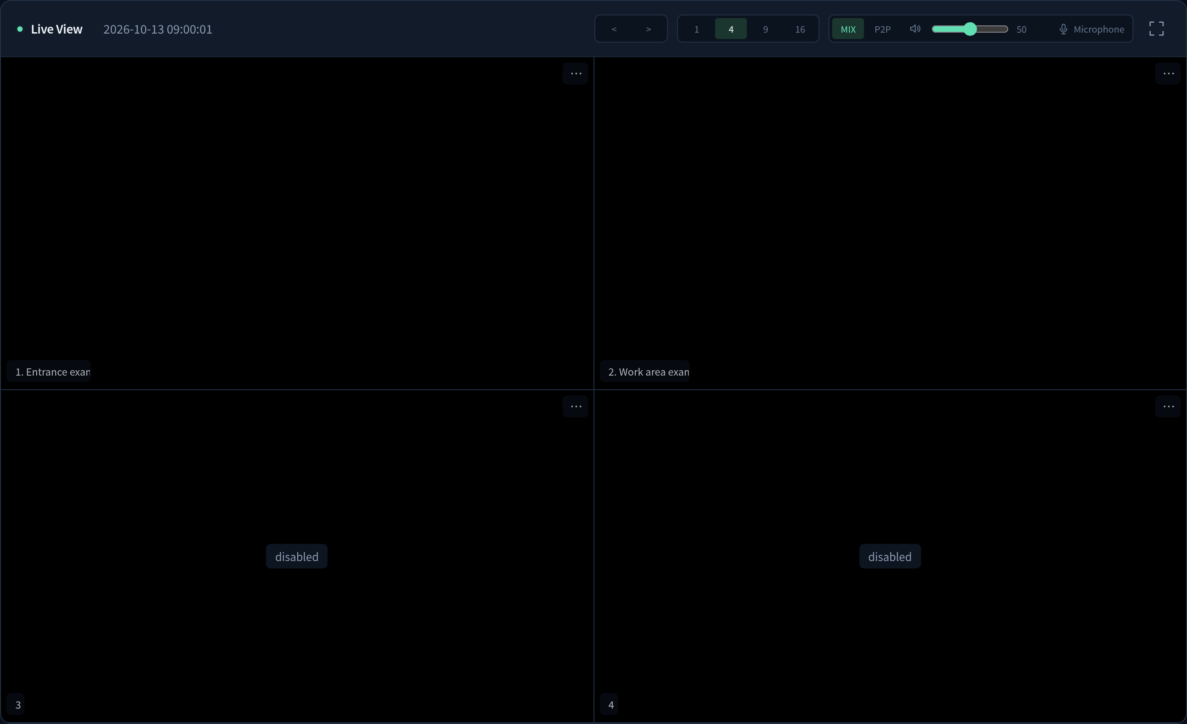Image resolution: width=1187 pixels, height=724 pixels.
Task: Click the 2026-10-13 timestamp
Action: [x=157, y=29]
